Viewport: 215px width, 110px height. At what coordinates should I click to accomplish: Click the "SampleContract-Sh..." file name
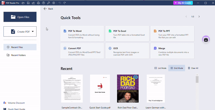pos(72,108)
